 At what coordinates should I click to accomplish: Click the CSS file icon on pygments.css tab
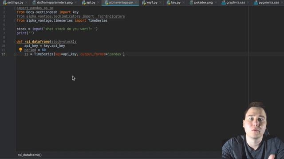tap(256, 3)
